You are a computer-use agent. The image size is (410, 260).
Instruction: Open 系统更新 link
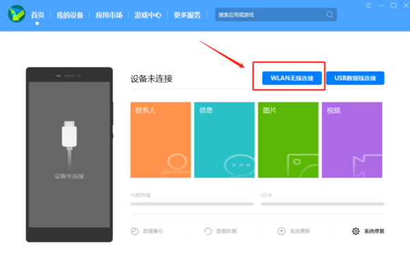300,231
